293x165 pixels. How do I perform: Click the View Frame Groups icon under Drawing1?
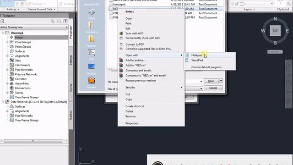click(x=11, y=97)
